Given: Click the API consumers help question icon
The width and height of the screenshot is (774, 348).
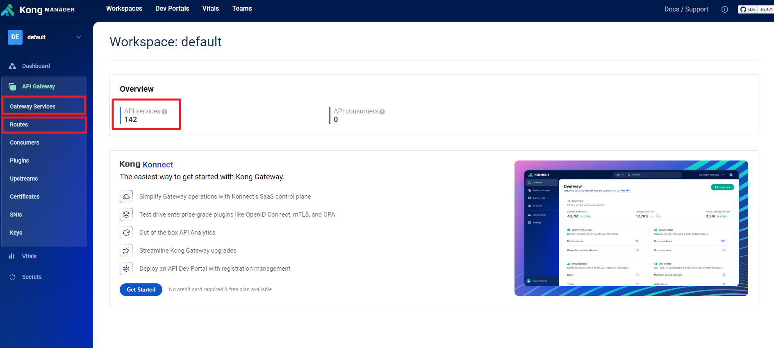Looking at the screenshot, I should pyautogui.click(x=382, y=112).
